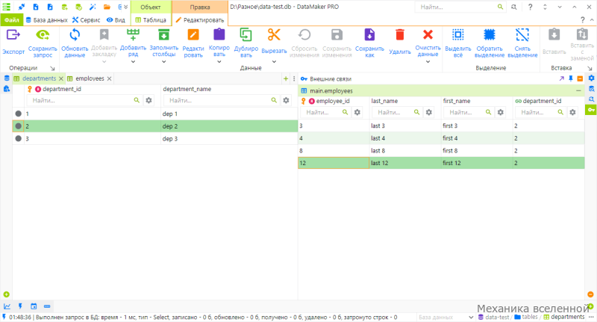Click Заполнить столбцы fill columns icon

click(163, 35)
